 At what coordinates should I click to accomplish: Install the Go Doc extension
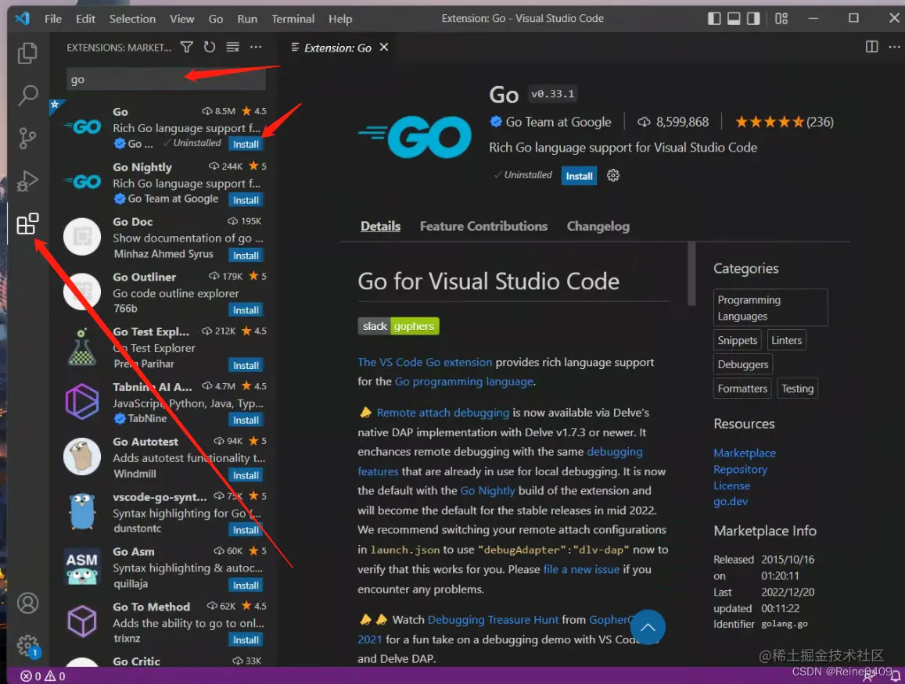[246, 256]
